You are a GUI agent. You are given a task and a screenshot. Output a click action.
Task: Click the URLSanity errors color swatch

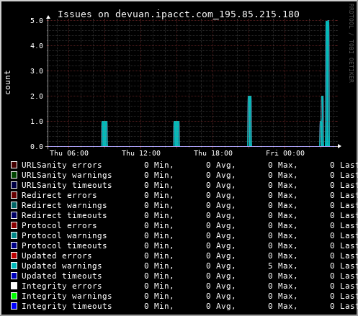tap(14, 165)
